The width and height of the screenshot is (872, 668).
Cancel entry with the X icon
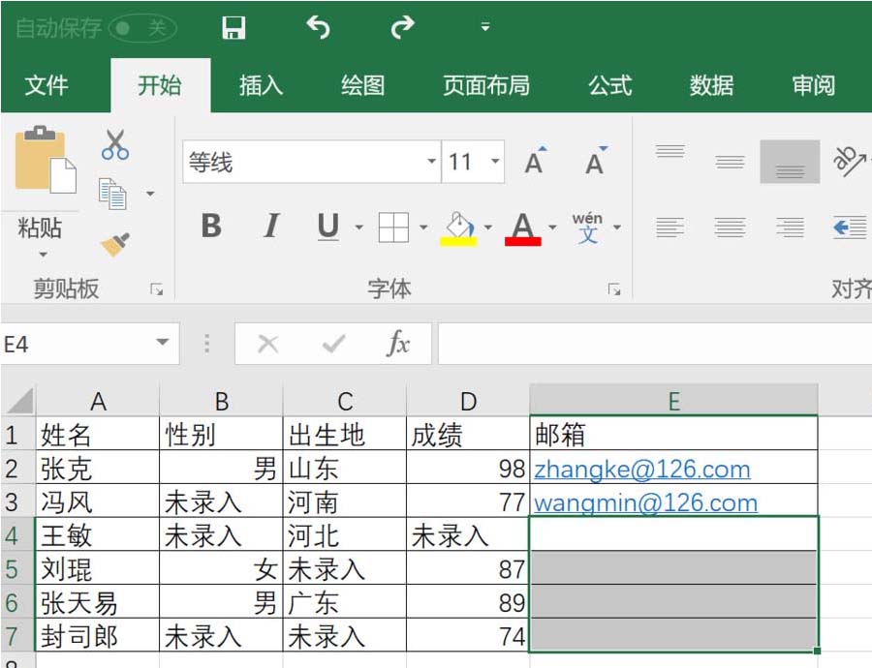268,344
